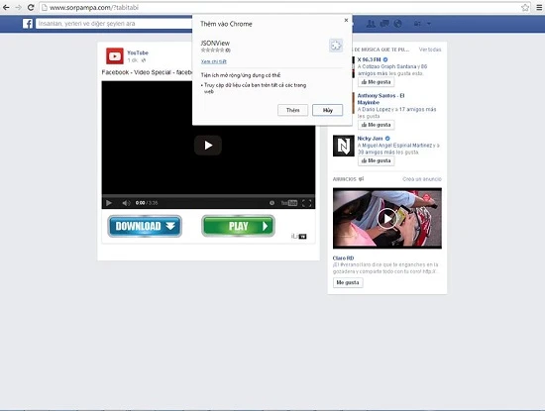Click Thêm button to add extension
This screenshot has width=545, height=411.
click(x=292, y=110)
